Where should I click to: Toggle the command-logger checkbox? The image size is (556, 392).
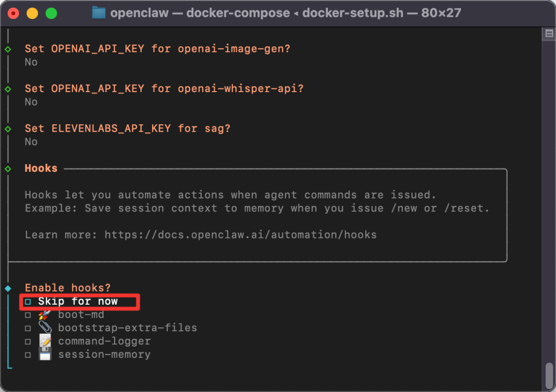click(28, 340)
